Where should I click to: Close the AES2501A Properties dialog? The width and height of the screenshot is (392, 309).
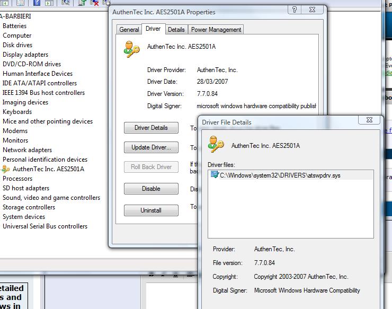tap(312, 10)
